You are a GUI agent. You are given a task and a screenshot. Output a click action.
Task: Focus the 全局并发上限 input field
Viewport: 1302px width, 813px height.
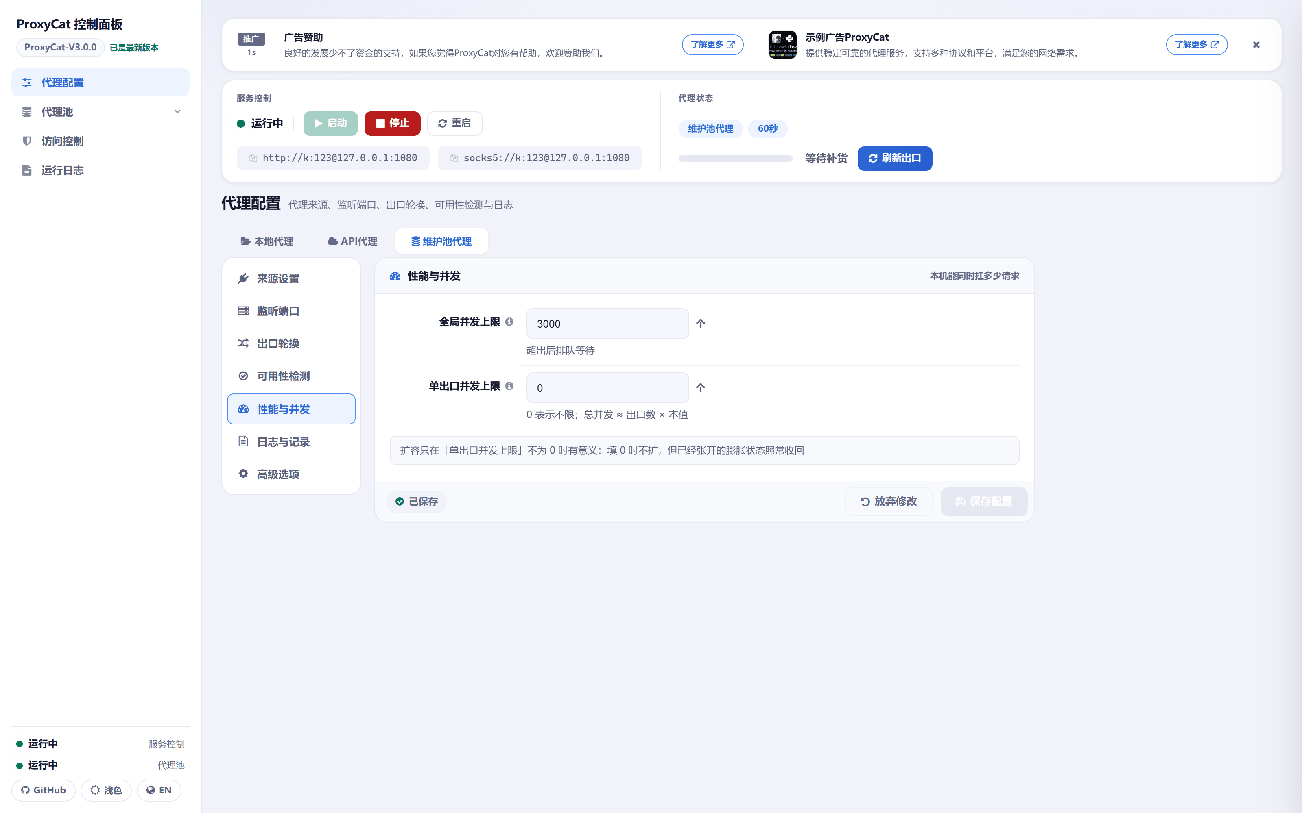coord(607,324)
